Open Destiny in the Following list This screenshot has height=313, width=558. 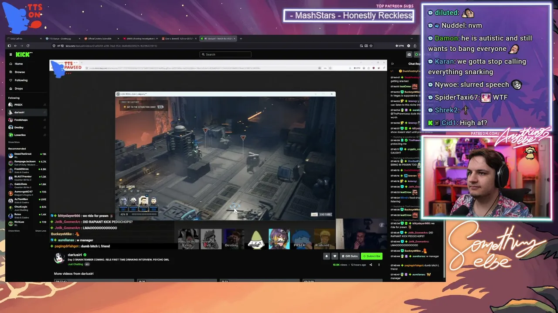click(x=27, y=127)
